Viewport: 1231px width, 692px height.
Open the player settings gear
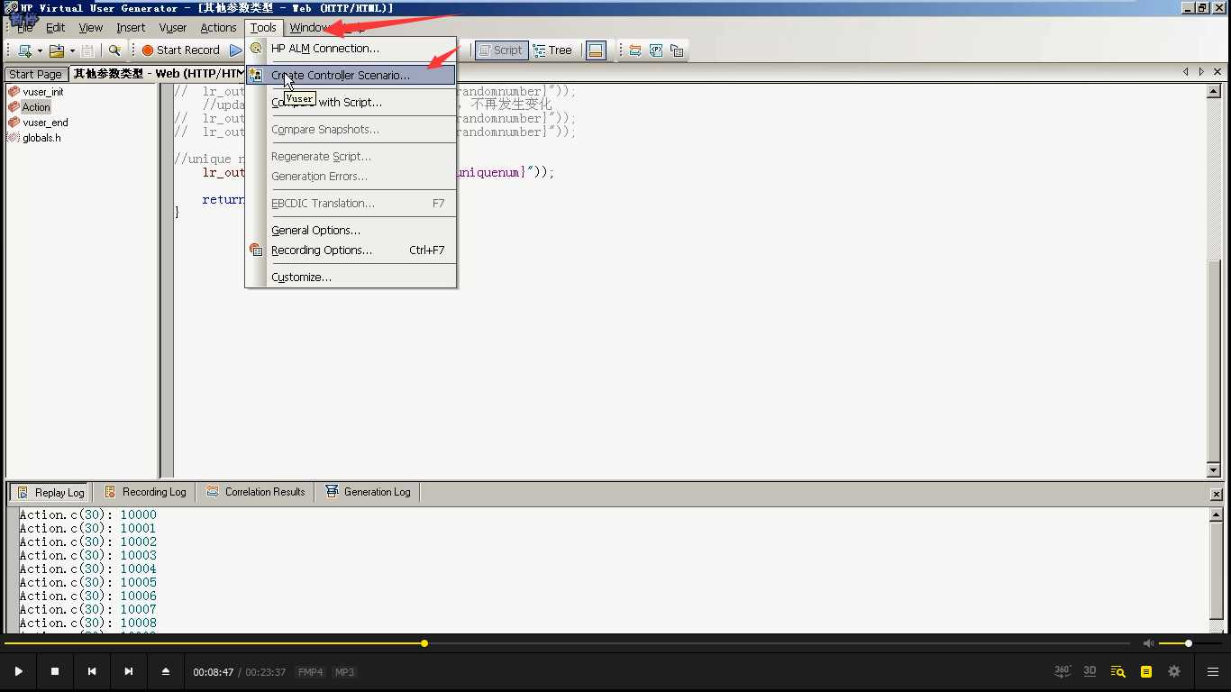(x=1174, y=671)
